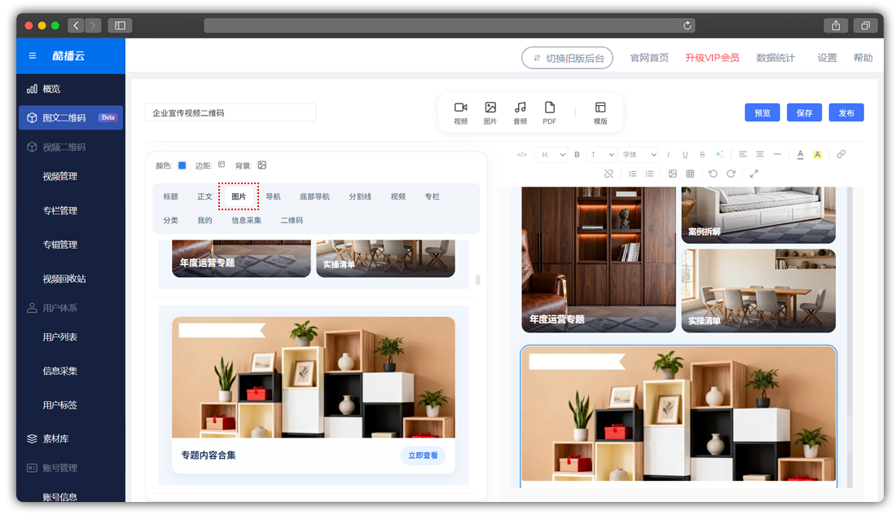
Task: Select 视频管理 in the sidebar
Action: pos(60,176)
